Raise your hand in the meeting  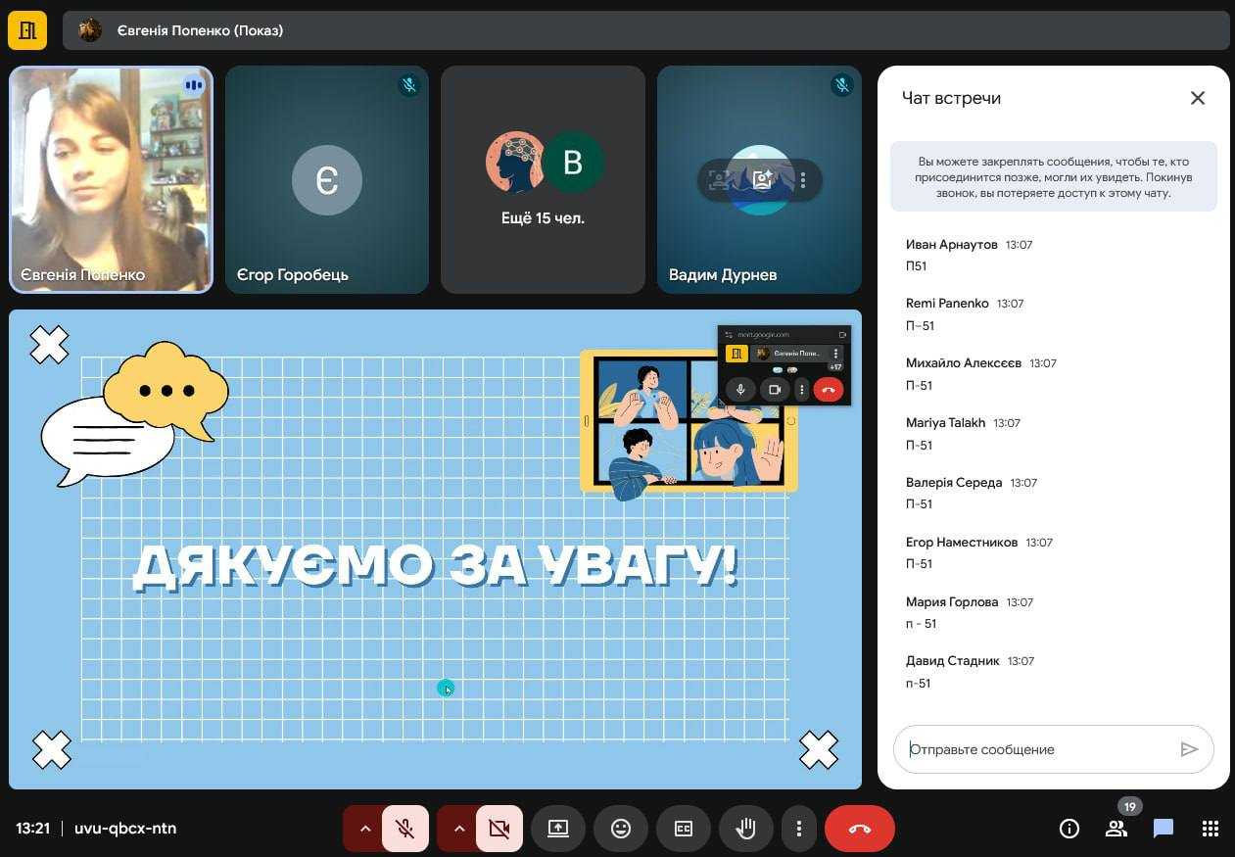[745, 829]
